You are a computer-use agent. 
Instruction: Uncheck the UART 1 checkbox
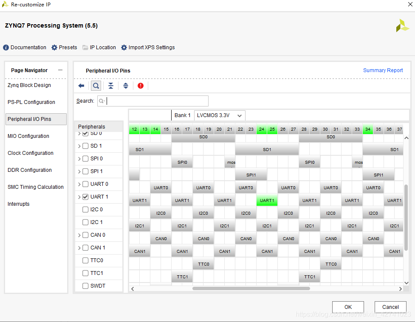tap(85, 197)
